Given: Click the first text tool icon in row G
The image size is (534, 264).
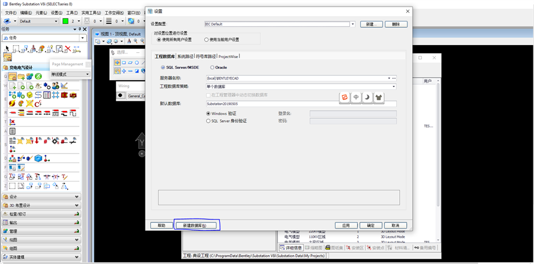Looking at the screenshot, I should tap(12, 177).
